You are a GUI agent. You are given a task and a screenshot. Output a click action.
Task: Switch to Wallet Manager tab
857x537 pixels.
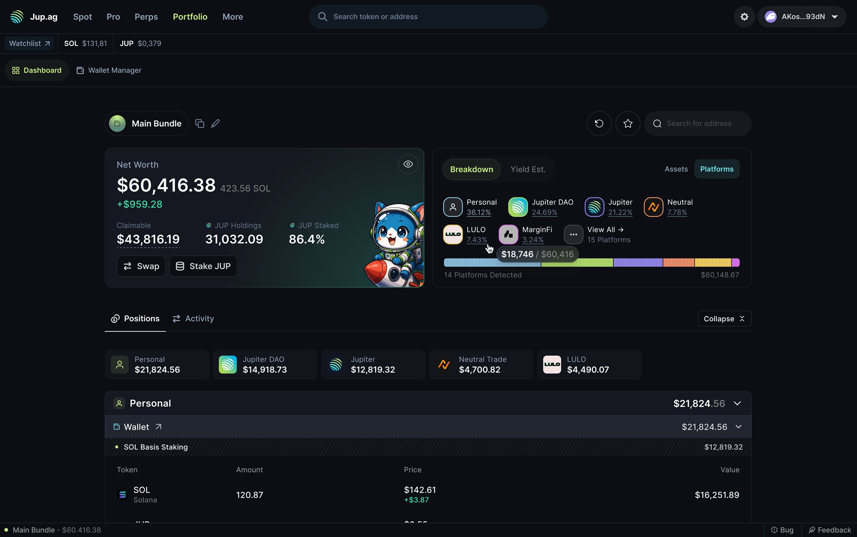point(109,70)
